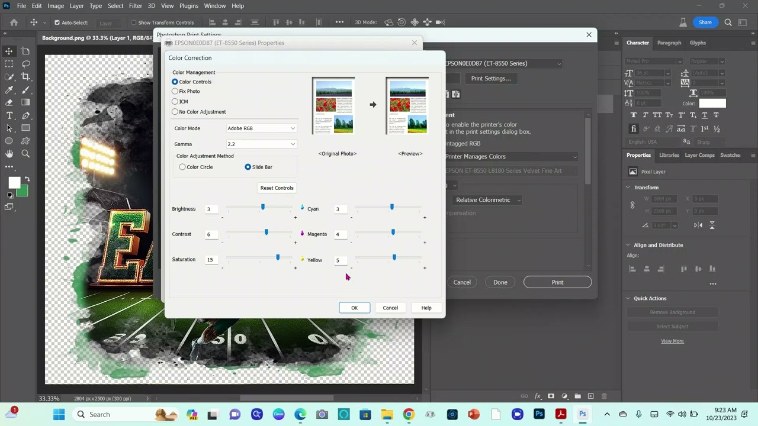Image resolution: width=758 pixels, height=426 pixels.
Task: Open the Printer Manages Colors dropdown
Action: 510,157
